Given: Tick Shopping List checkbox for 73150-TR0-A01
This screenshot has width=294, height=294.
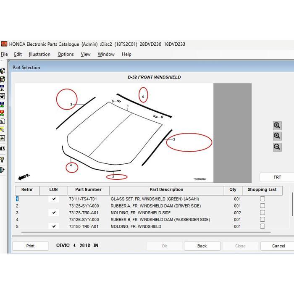Looking at the screenshot, I should (x=262, y=226).
